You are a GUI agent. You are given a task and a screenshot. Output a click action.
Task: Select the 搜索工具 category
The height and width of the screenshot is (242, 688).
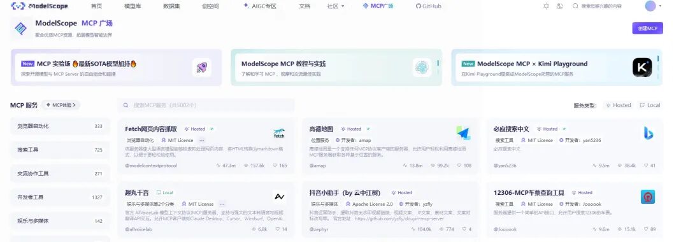pyautogui.click(x=60, y=150)
